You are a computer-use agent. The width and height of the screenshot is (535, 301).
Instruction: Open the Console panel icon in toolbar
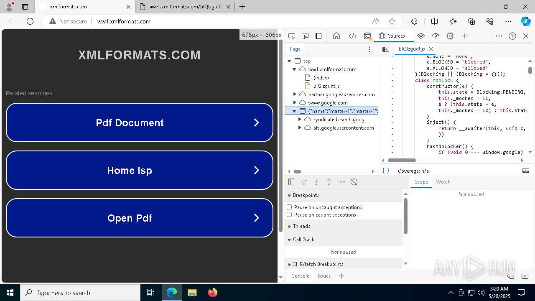tap(367, 36)
